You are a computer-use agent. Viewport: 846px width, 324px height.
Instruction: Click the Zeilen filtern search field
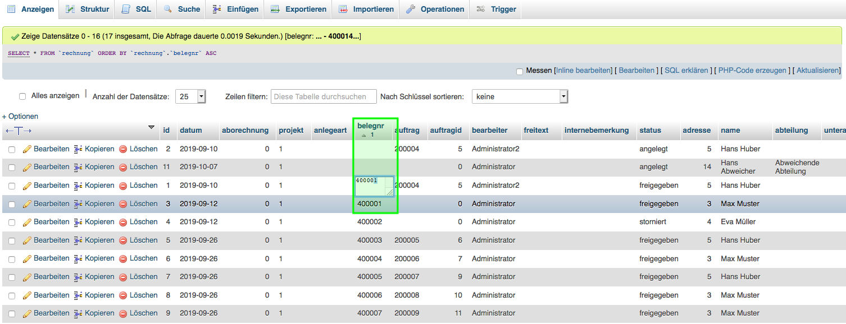click(324, 96)
